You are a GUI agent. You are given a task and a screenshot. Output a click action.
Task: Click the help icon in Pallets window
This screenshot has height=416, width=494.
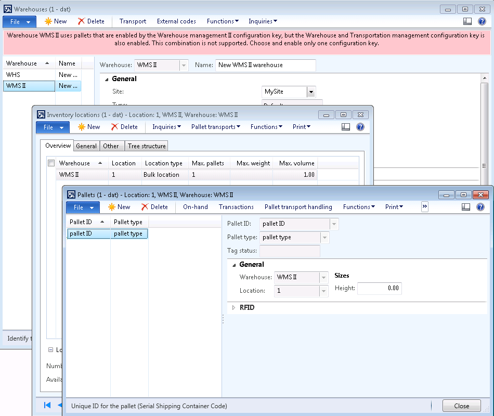click(480, 207)
